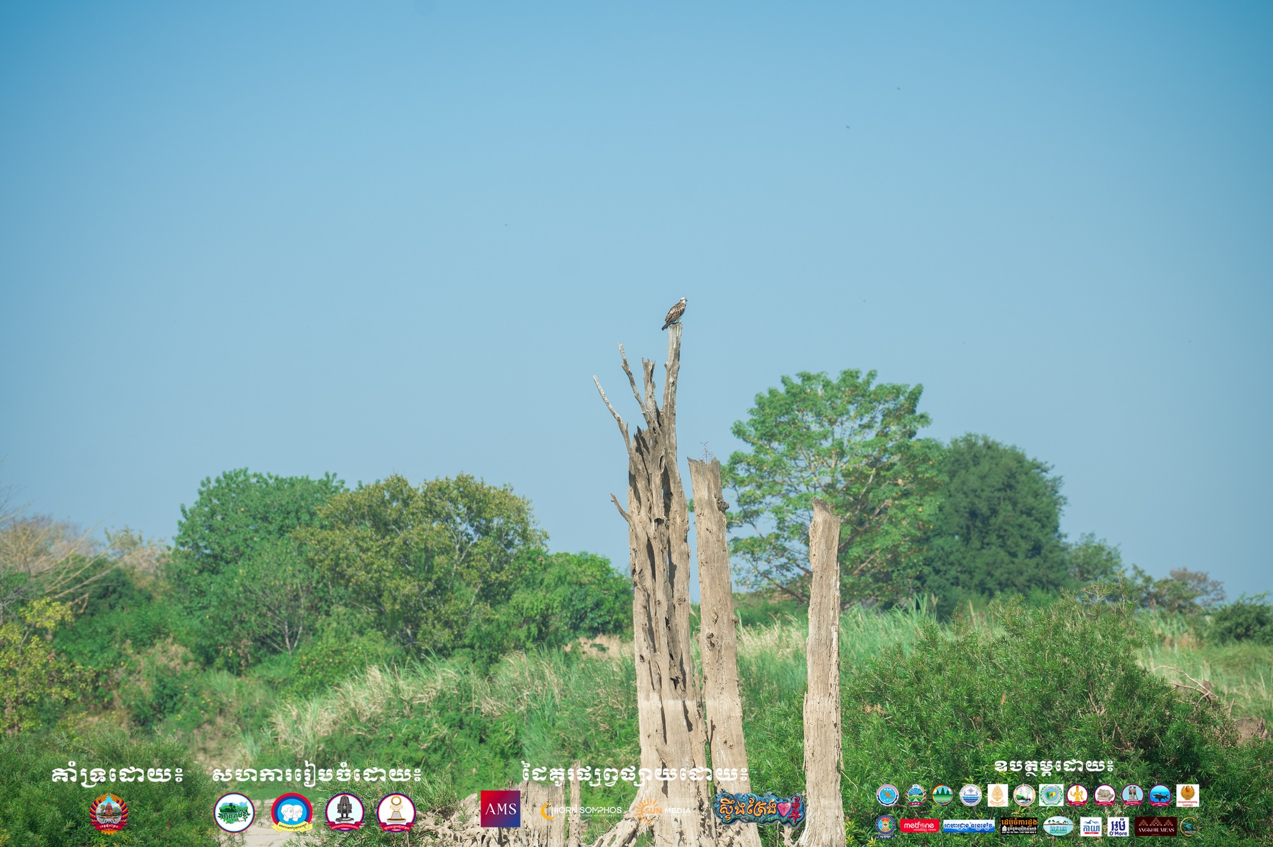Click the AMS logo
Screen dimensions: 1273x847
(x=500, y=808)
